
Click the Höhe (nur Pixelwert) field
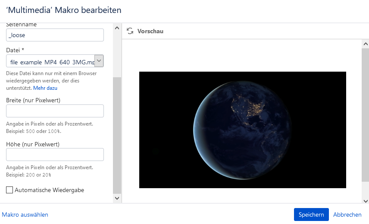click(x=55, y=155)
